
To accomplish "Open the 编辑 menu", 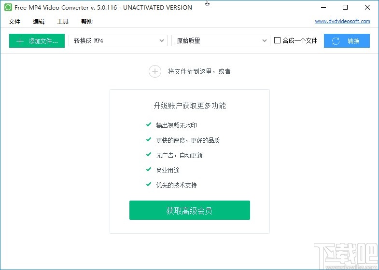I will (x=39, y=22).
